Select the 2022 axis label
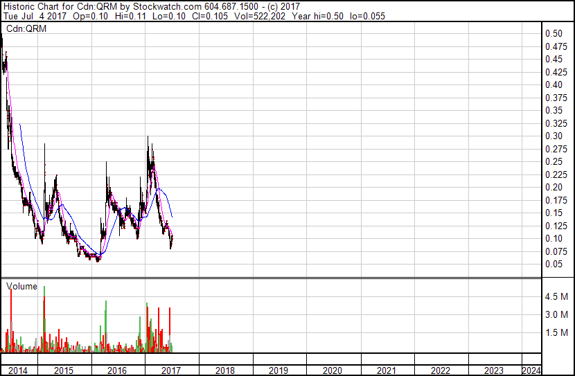 coord(440,370)
